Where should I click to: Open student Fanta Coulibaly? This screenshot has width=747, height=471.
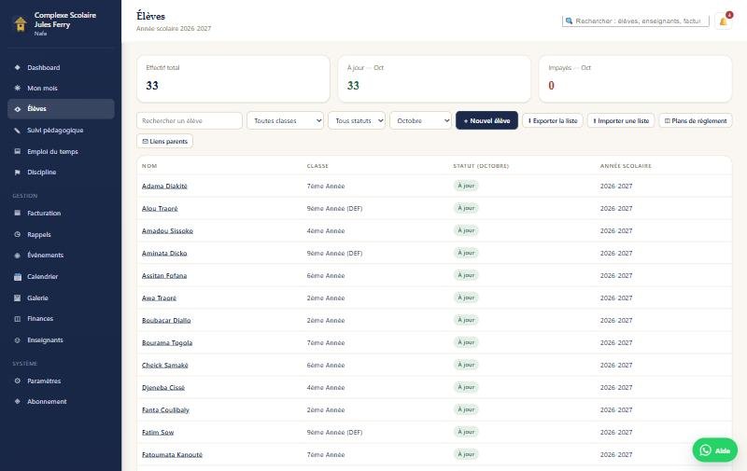(165, 409)
